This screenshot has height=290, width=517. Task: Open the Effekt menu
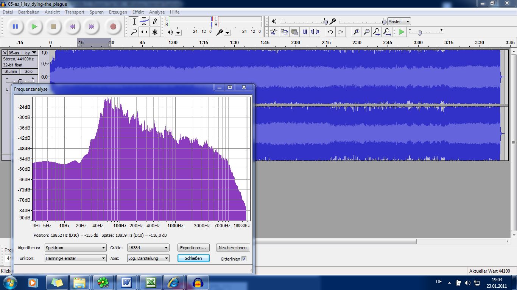pyautogui.click(x=138, y=12)
